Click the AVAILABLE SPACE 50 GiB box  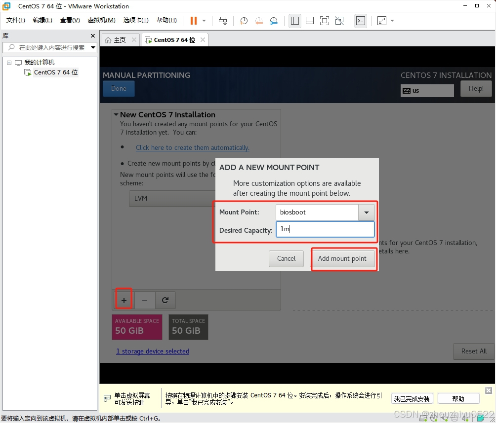(x=137, y=327)
